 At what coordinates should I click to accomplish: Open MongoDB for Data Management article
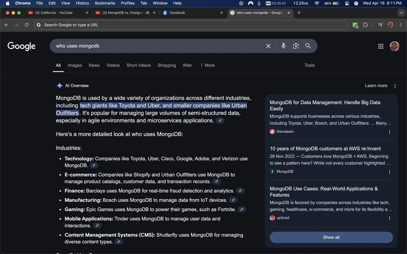[x=325, y=106]
